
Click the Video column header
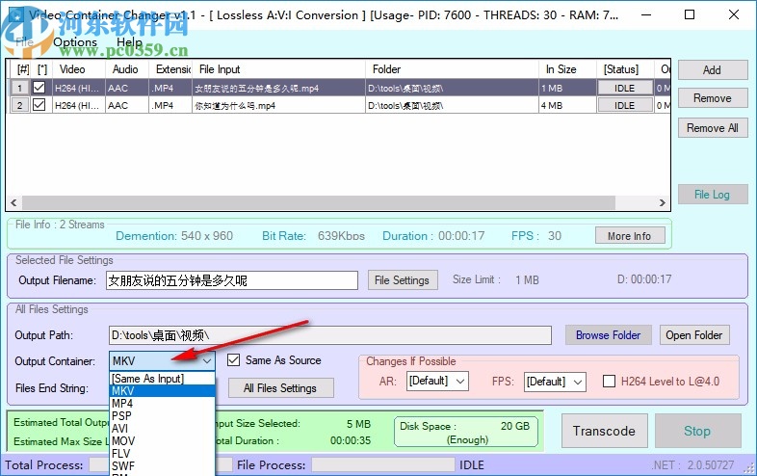point(79,69)
